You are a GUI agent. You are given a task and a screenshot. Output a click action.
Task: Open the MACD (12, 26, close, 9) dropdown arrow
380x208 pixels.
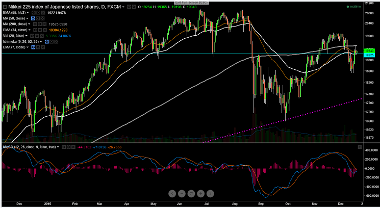(58, 147)
